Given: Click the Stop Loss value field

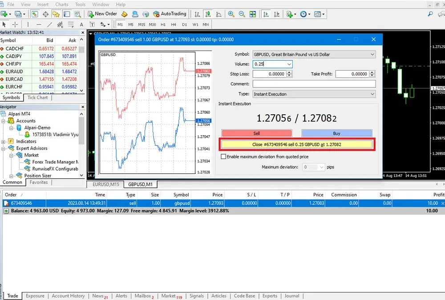Looking at the screenshot, I should point(270,74).
